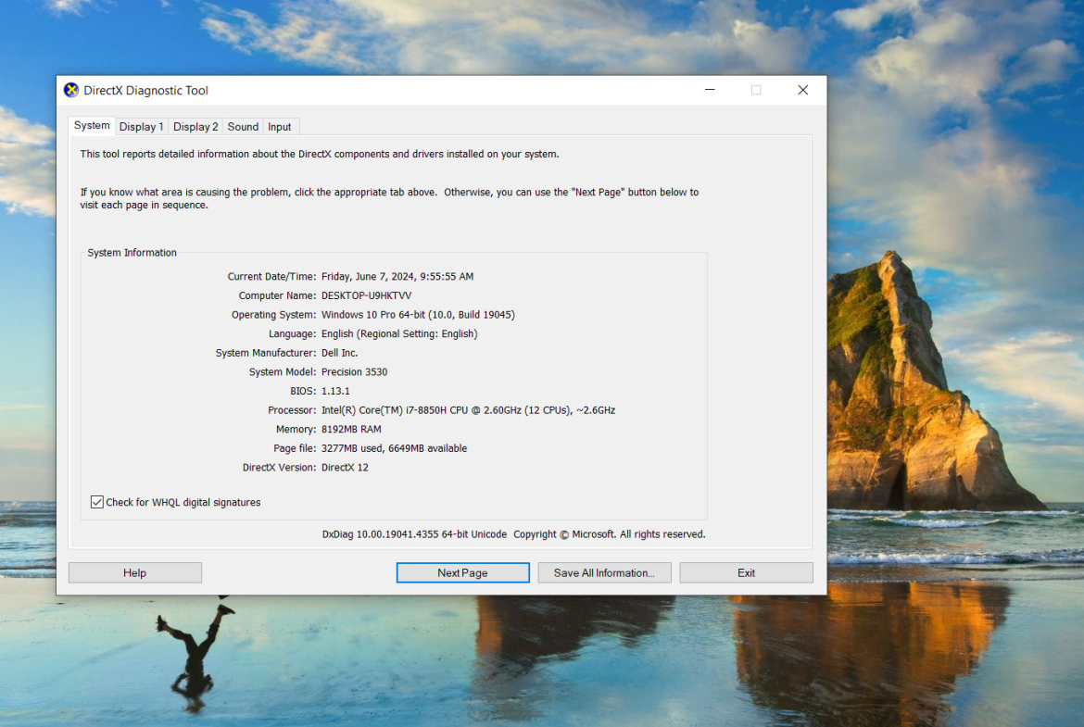Toggle Check for WHQL digital signatures checkbox
This screenshot has height=727, width=1084.
click(97, 502)
